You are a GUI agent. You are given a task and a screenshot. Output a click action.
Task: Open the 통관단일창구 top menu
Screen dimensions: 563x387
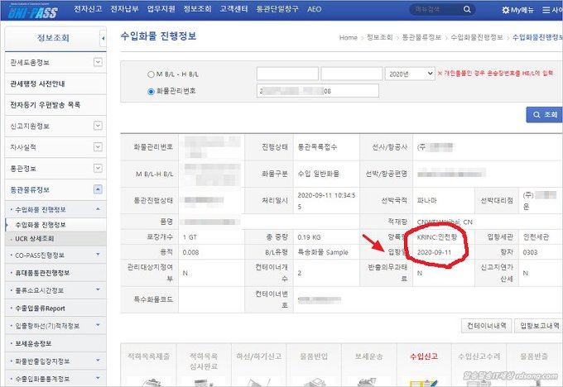click(277, 9)
